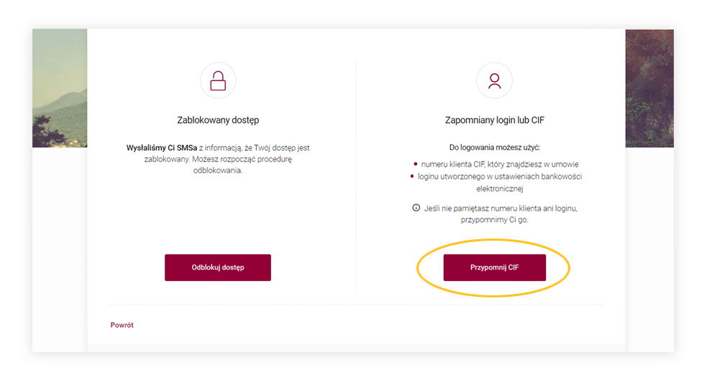
Task: Click the mountain landscape image on the left
Action: pos(60,88)
